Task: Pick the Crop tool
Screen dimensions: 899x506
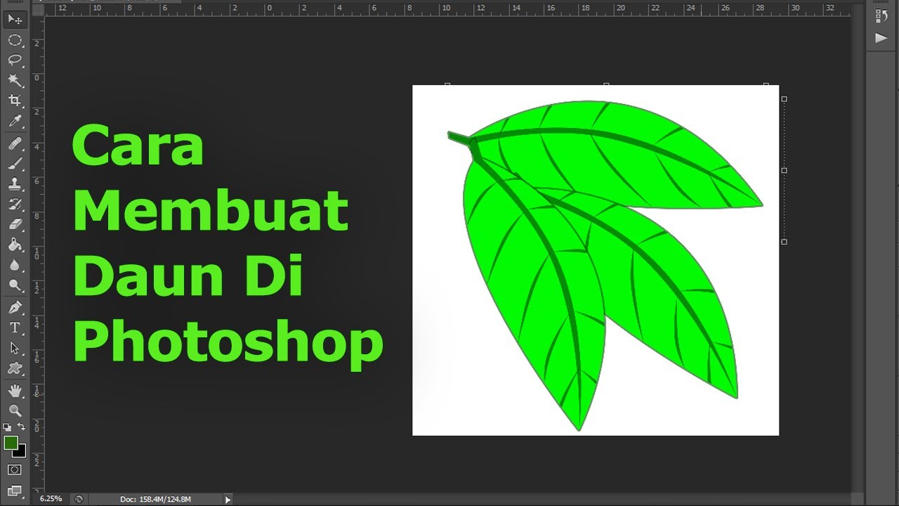Action: (15, 100)
